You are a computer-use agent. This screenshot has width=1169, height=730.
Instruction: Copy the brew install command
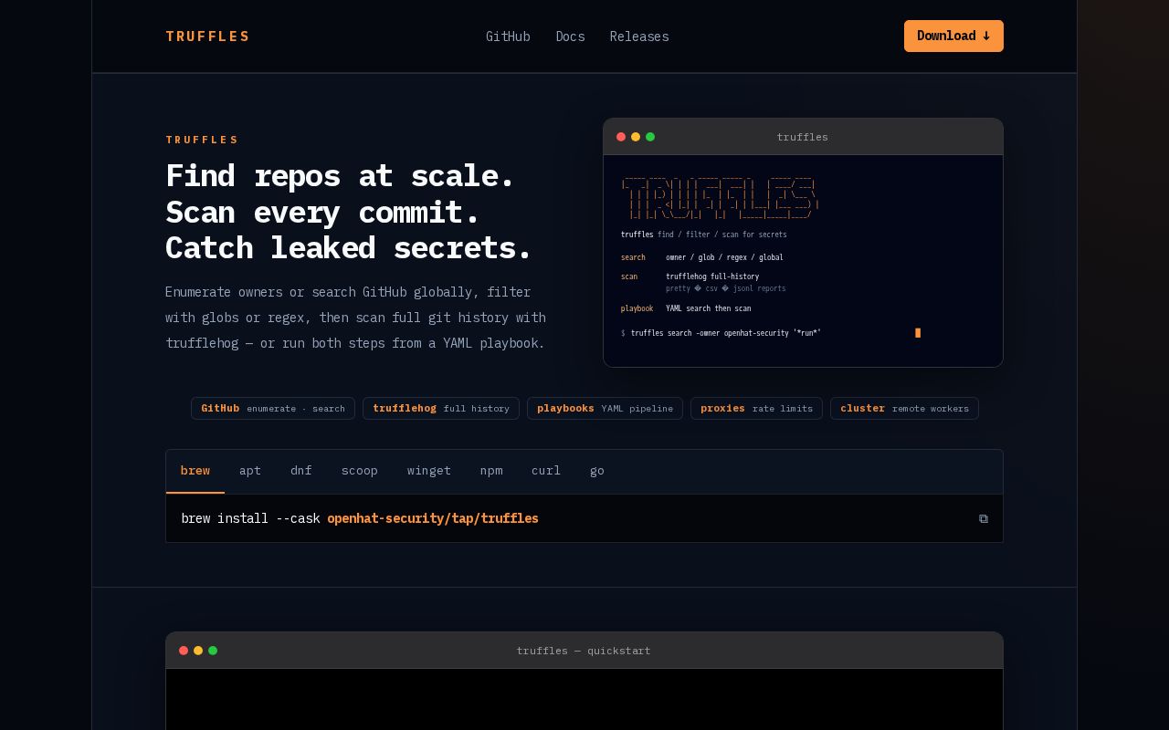pos(984,518)
